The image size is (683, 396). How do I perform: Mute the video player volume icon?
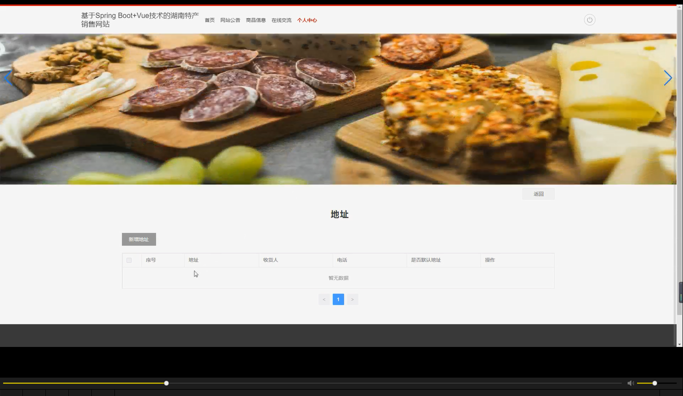coord(630,383)
